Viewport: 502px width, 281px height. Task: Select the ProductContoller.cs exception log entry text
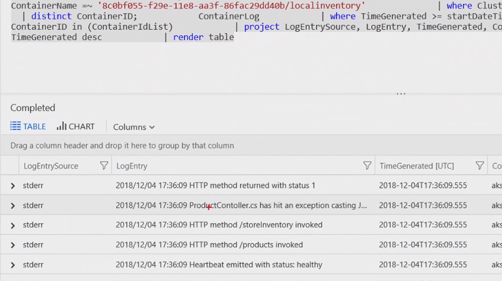[241, 205]
